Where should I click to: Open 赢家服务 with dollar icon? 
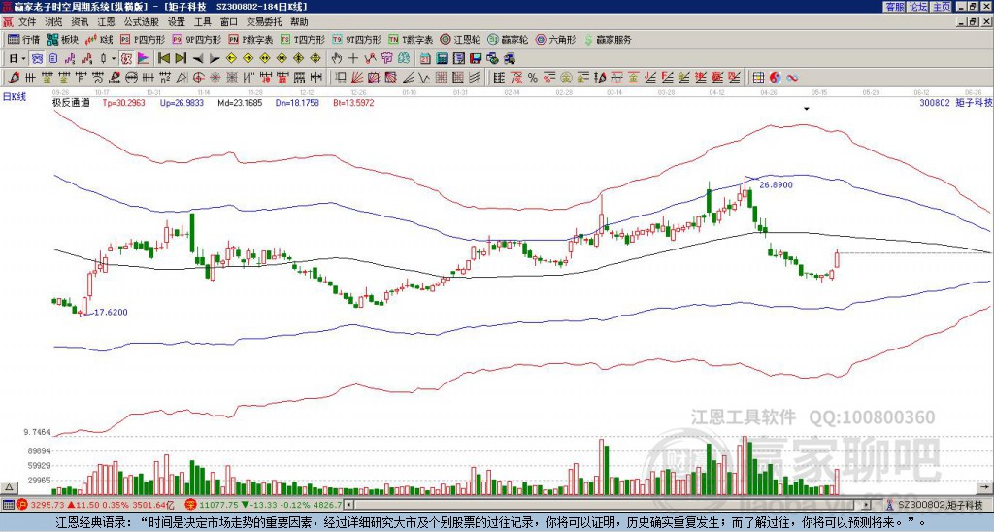pyautogui.click(x=608, y=39)
